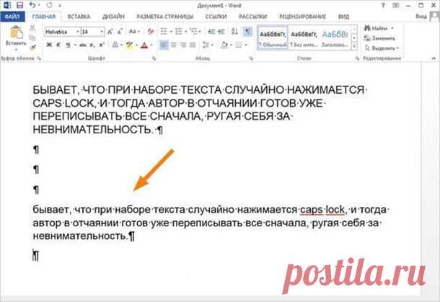Click the Help question mark icon
440x302 pixels.
tap(383, 5)
